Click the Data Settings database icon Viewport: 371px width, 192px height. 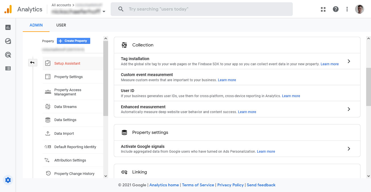(x=48, y=120)
